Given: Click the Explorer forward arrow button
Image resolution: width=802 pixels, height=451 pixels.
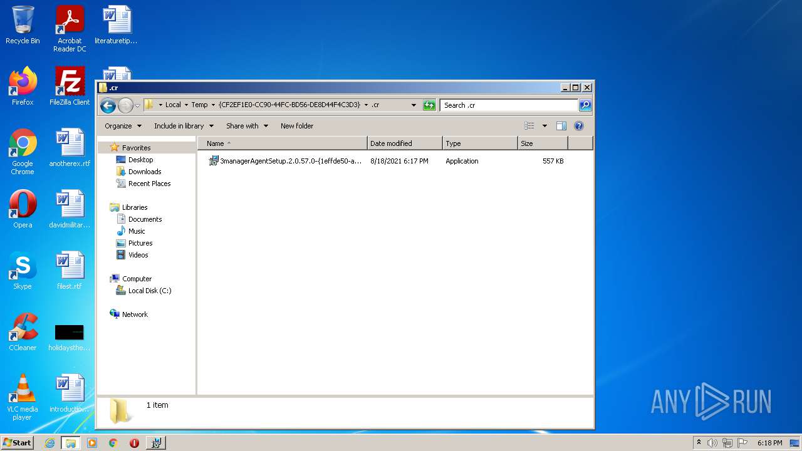Looking at the screenshot, I should pyautogui.click(x=125, y=105).
